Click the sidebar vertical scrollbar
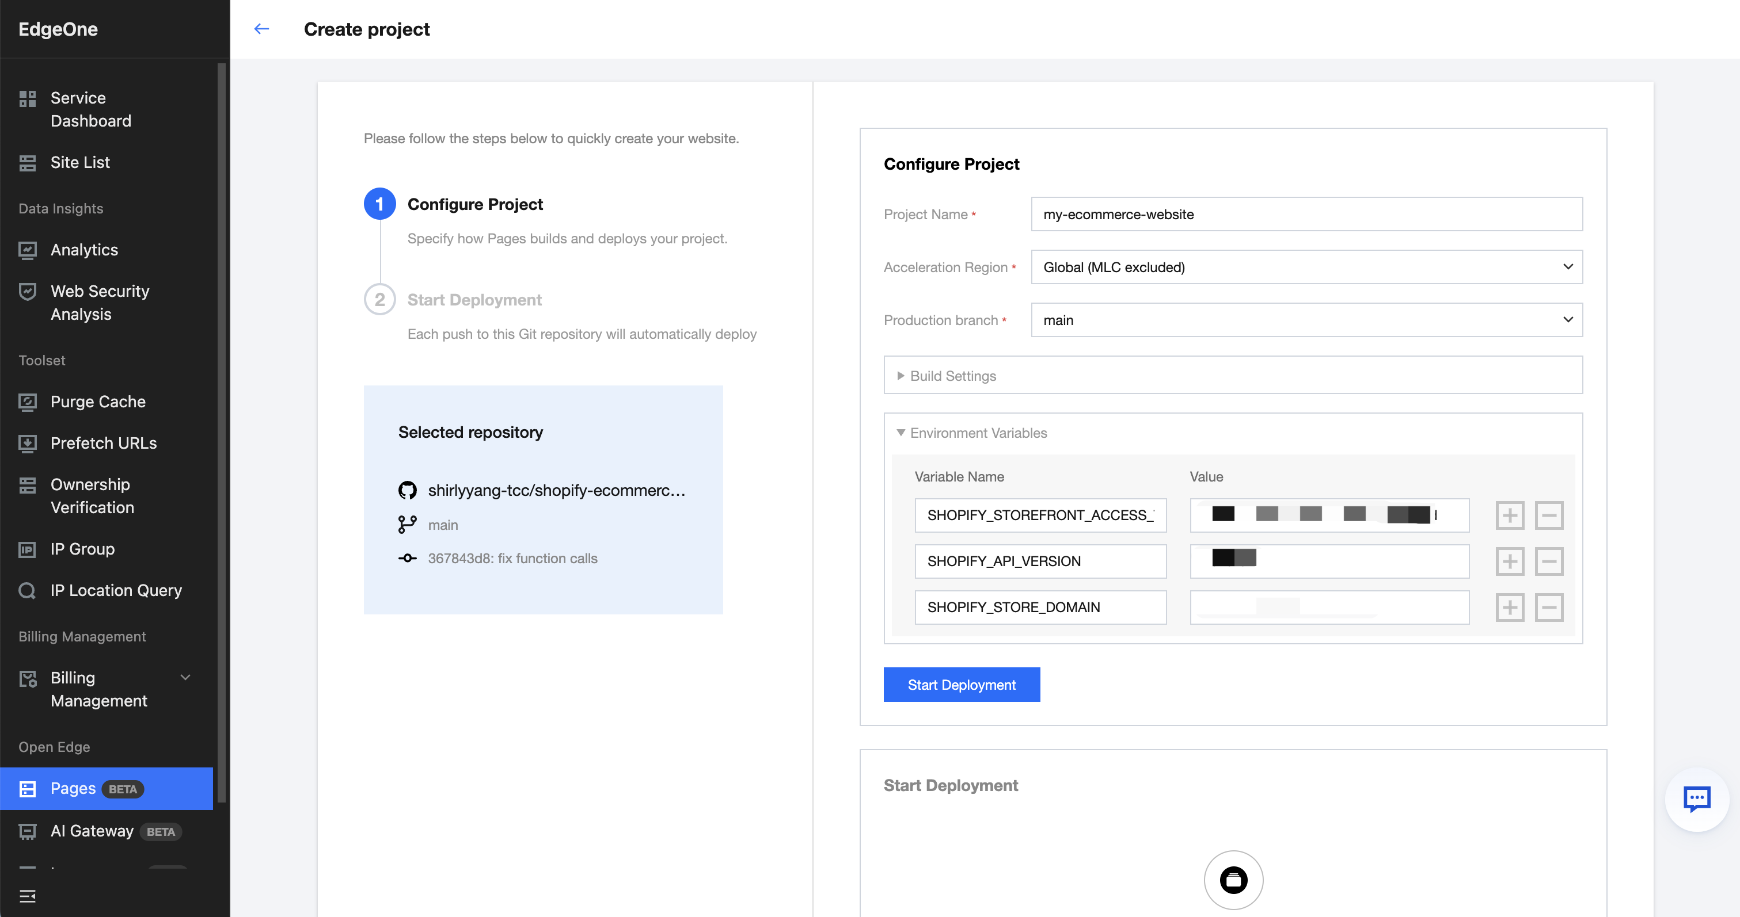 221,432
